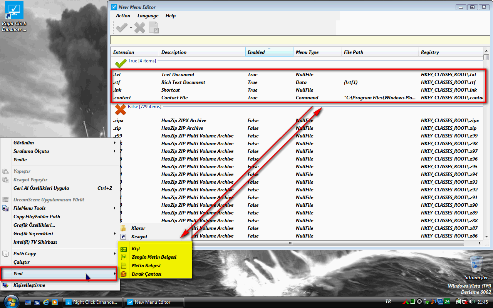Screen dimensions: 493x308
Task: Choose Grafik Özellikleri...
Action: [x=60, y=225]
